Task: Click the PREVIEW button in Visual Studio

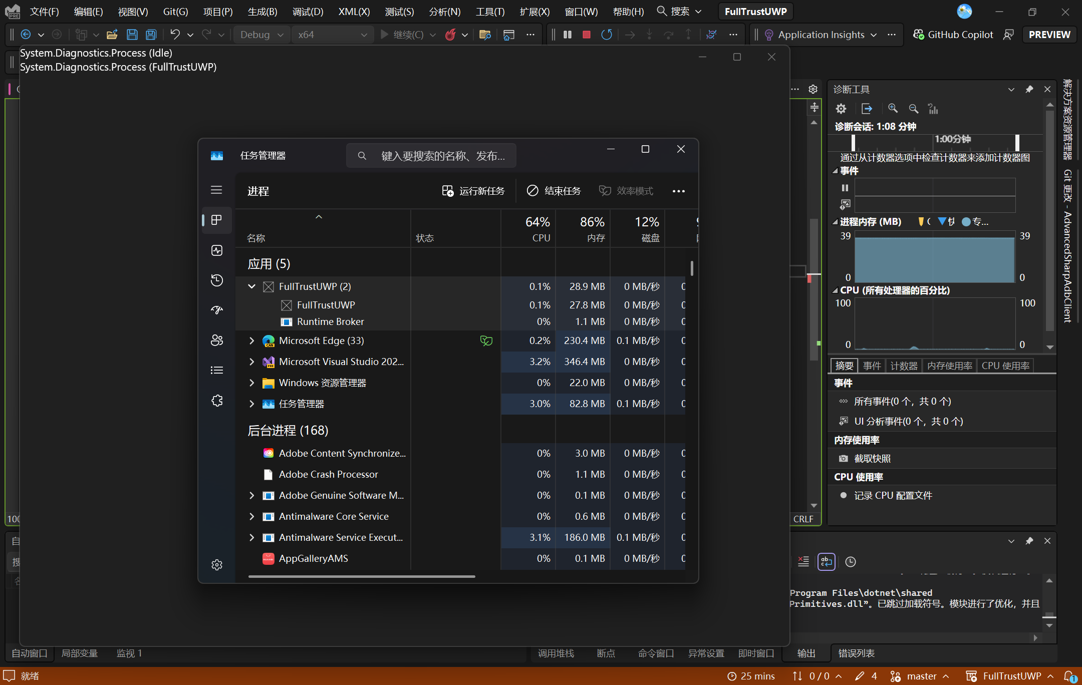Action: pos(1049,35)
